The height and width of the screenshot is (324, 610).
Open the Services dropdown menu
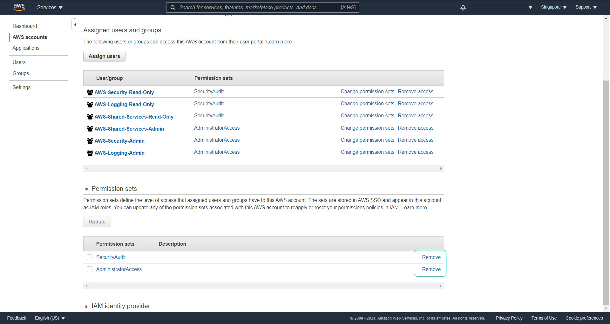(50, 8)
